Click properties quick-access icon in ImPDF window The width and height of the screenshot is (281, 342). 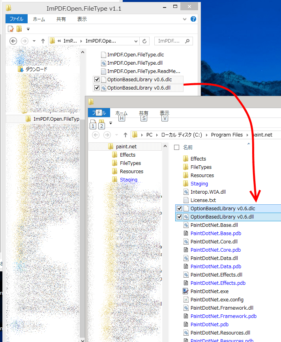11,29
